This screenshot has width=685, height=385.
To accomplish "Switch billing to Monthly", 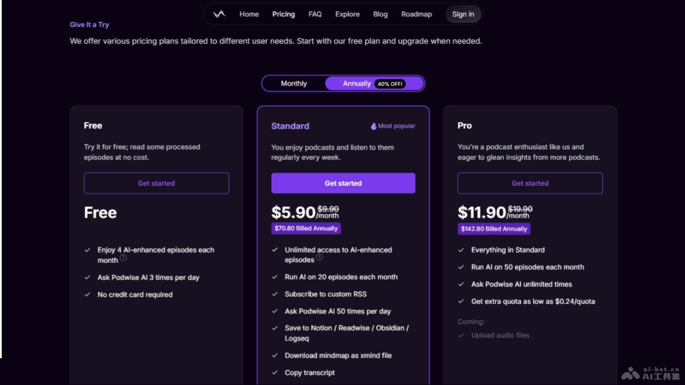I will coord(295,83).
